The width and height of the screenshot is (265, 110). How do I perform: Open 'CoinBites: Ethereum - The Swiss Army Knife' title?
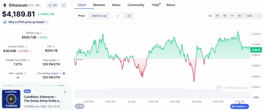[x=43, y=99]
